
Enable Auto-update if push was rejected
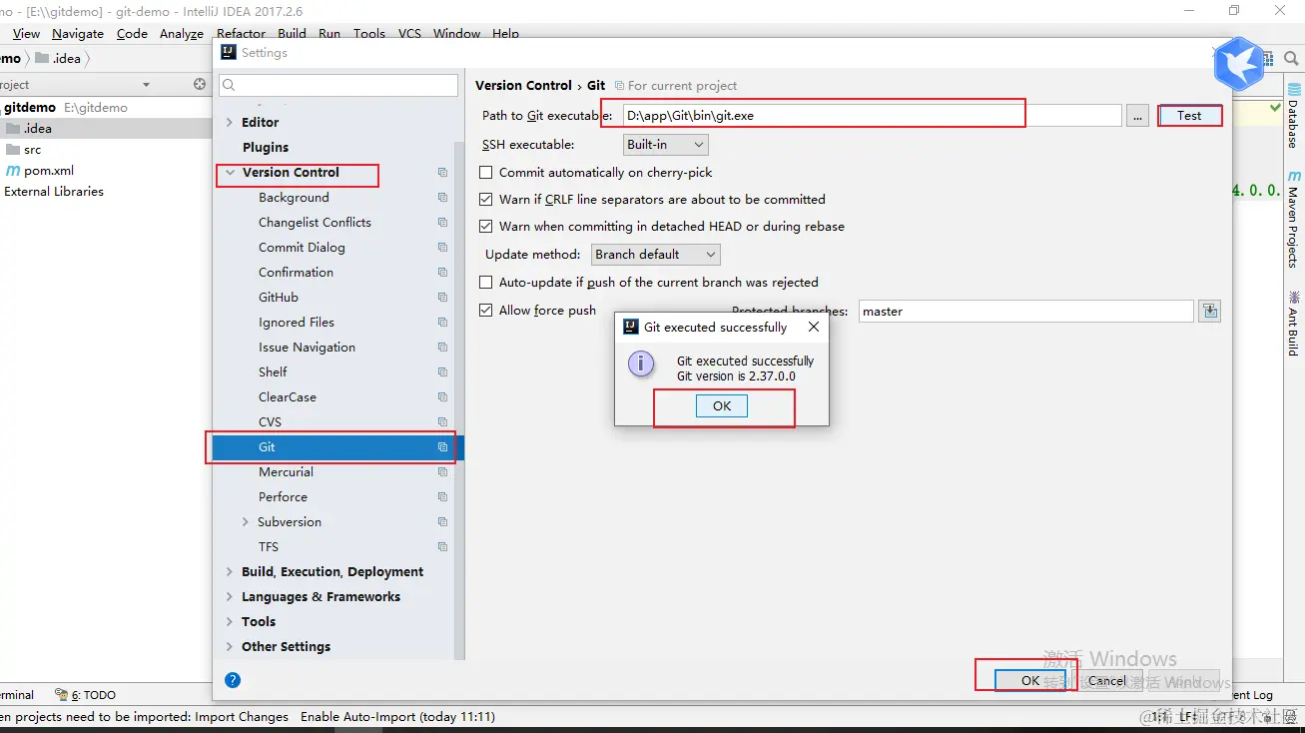(486, 283)
